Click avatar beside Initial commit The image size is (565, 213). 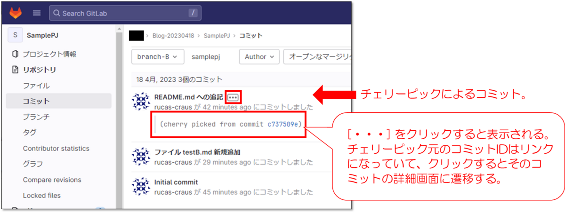point(141,187)
